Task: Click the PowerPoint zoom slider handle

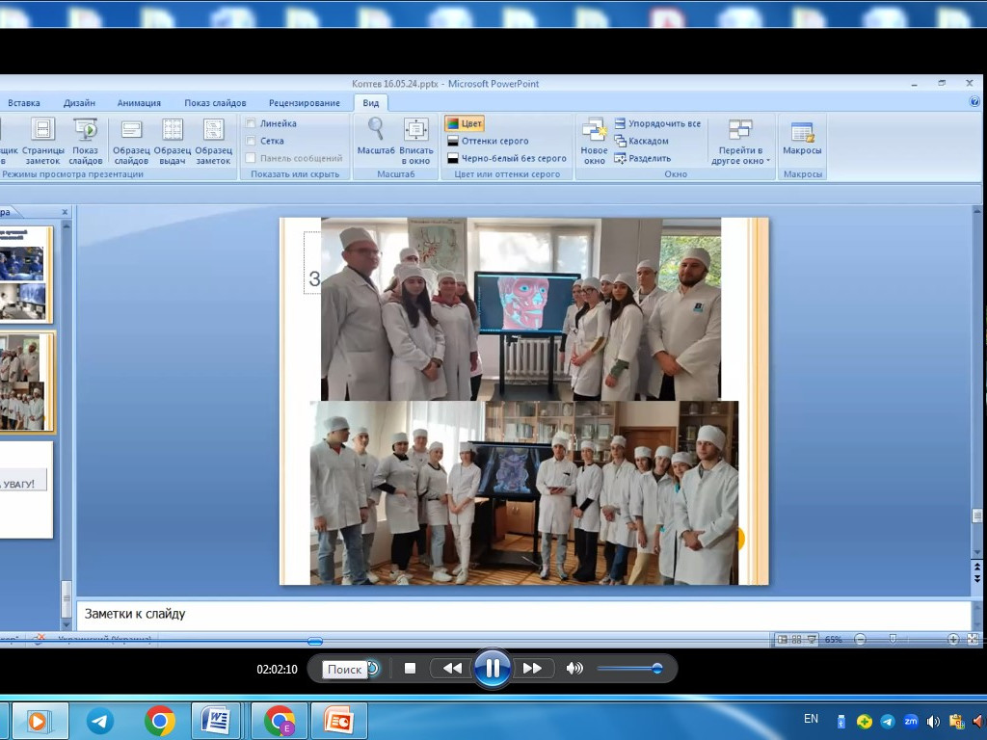Action: (893, 640)
